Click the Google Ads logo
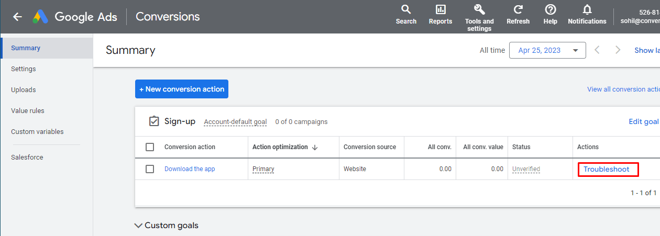 pos(40,17)
